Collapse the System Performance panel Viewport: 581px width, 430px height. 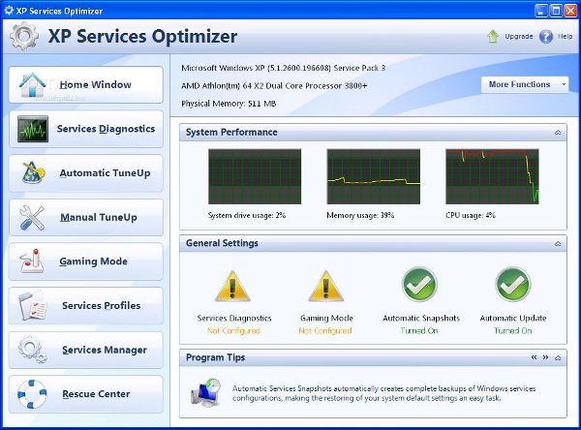[558, 133]
